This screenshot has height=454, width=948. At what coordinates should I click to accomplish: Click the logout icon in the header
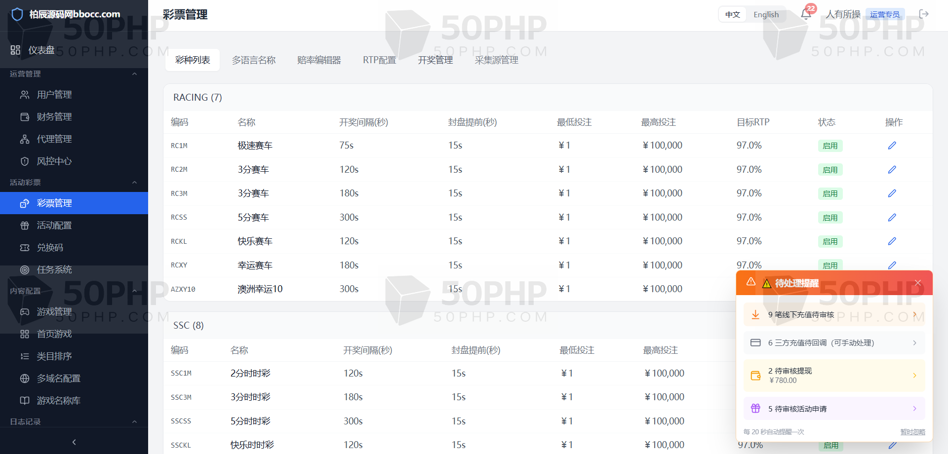(924, 14)
